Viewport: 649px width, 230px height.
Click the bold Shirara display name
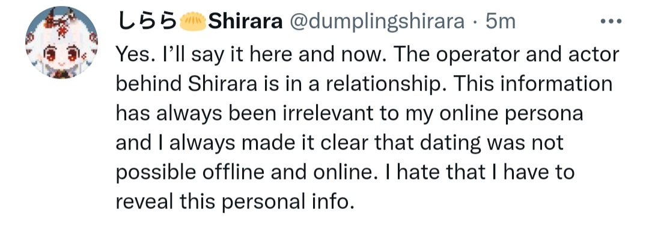click(245, 22)
